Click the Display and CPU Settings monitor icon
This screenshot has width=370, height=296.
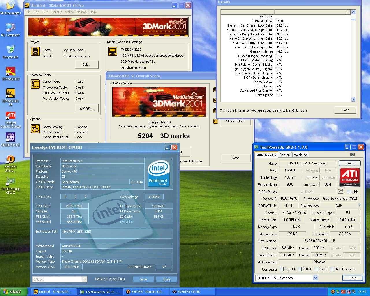coord(112,51)
